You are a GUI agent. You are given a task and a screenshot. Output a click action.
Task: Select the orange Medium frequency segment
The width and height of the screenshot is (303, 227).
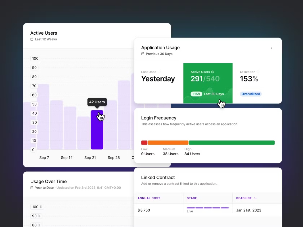[168, 143]
